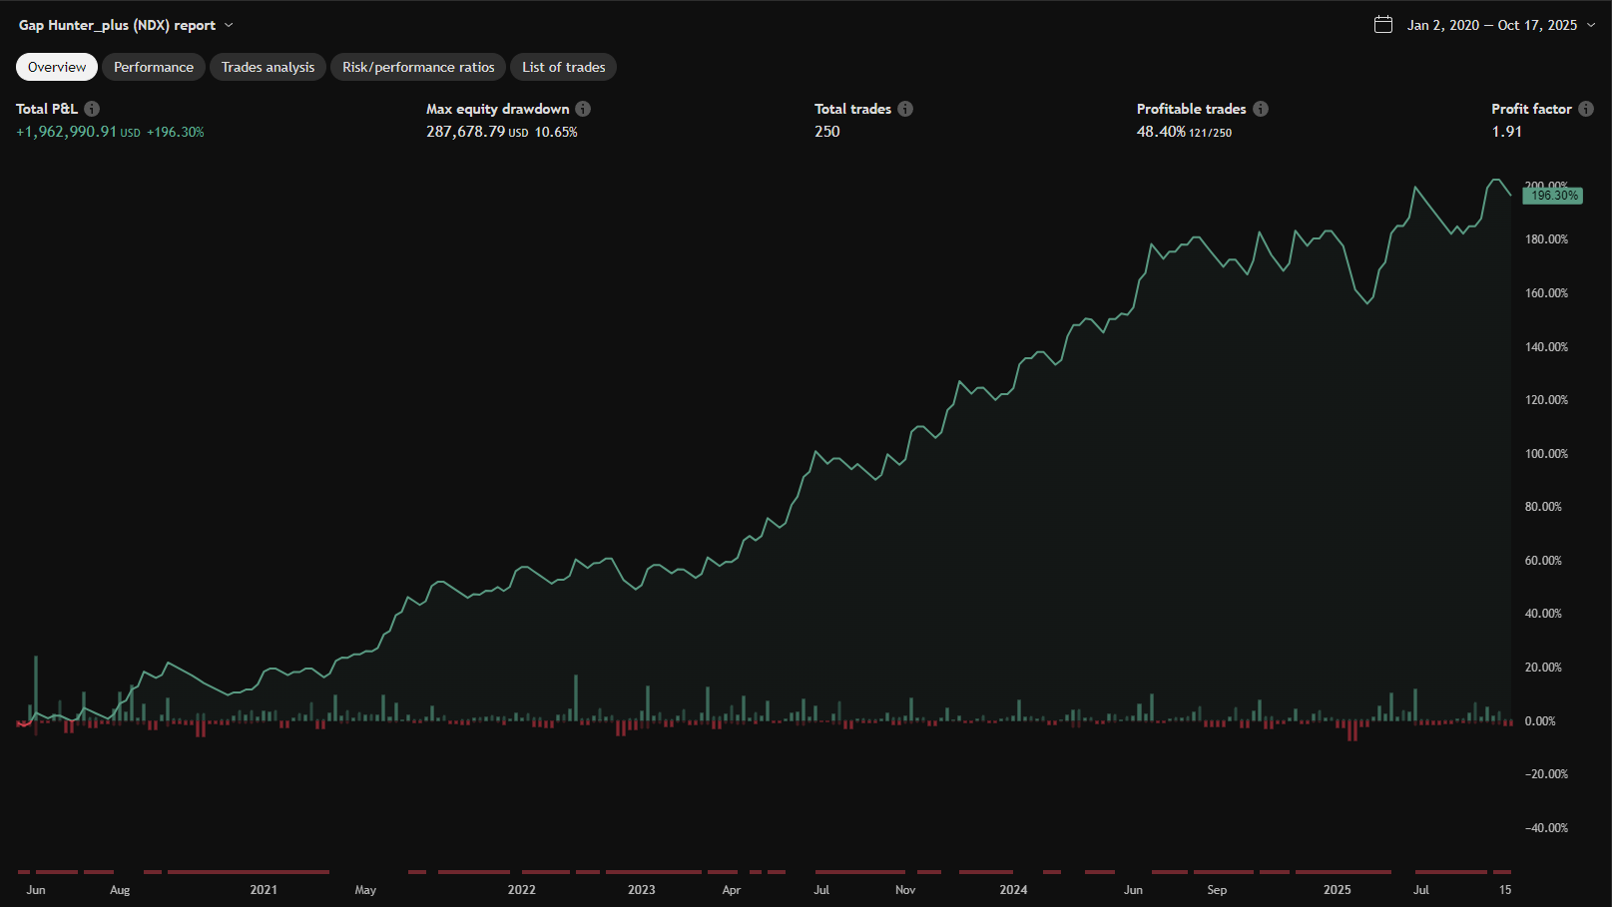Viewport: 1612px width, 907px height.
Task: Click the 100.00% label on the percent axis
Action: 1546,454
